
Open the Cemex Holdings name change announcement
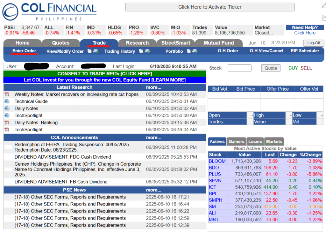[78, 169]
